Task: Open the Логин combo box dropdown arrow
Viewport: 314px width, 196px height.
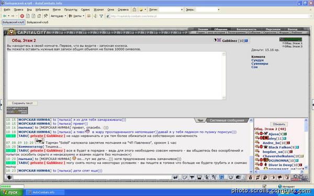Action: tap(182, 9)
